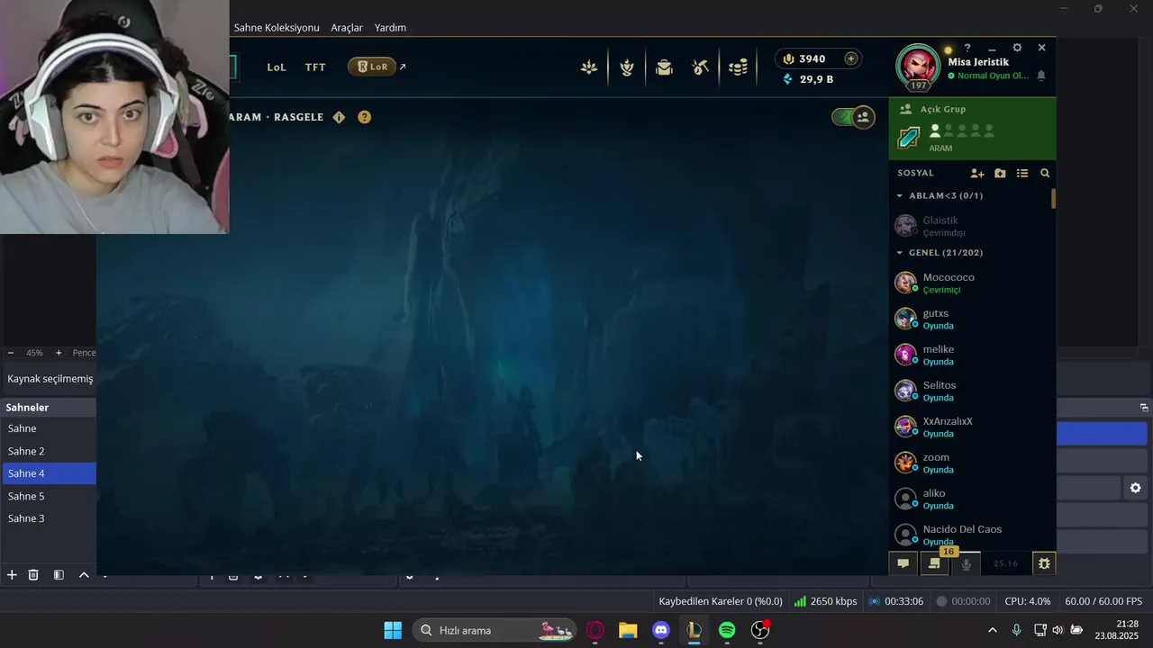Image resolution: width=1153 pixels, height=648 pixels.
Task: Select the scene named Sahne in OBS
Action: (x=48, y=428)
